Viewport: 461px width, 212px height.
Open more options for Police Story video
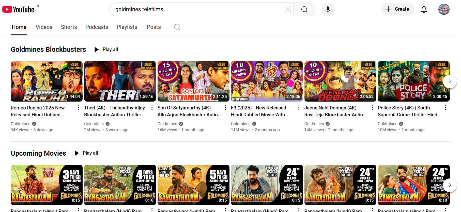pyautogui.click(x=445, y=107)
